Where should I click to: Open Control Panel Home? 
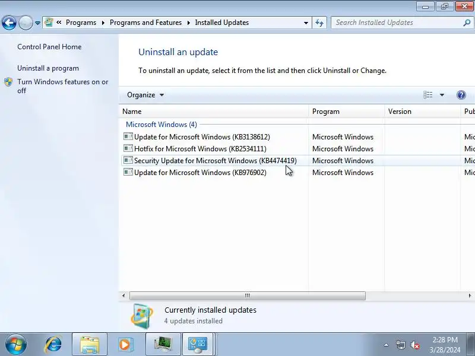pyautogui.click(x=49, y=47)
